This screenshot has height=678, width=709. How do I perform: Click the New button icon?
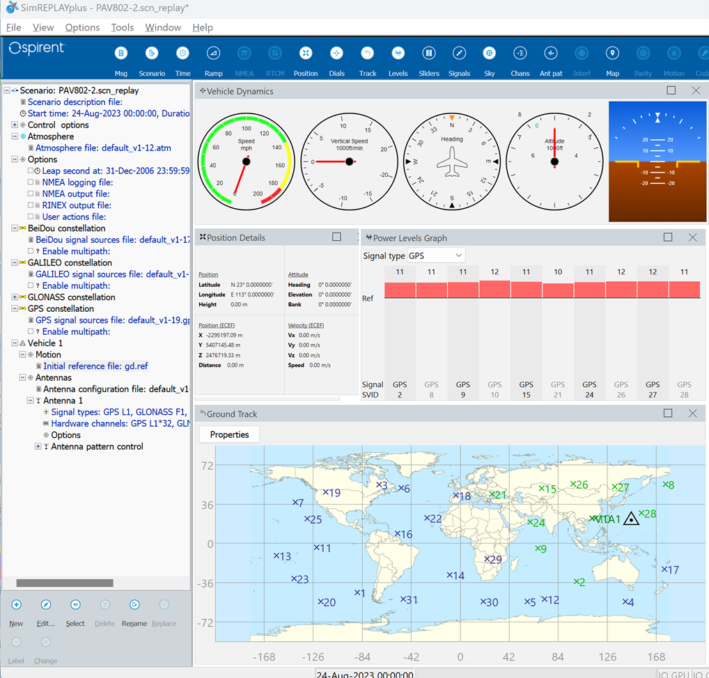(16, 605)
